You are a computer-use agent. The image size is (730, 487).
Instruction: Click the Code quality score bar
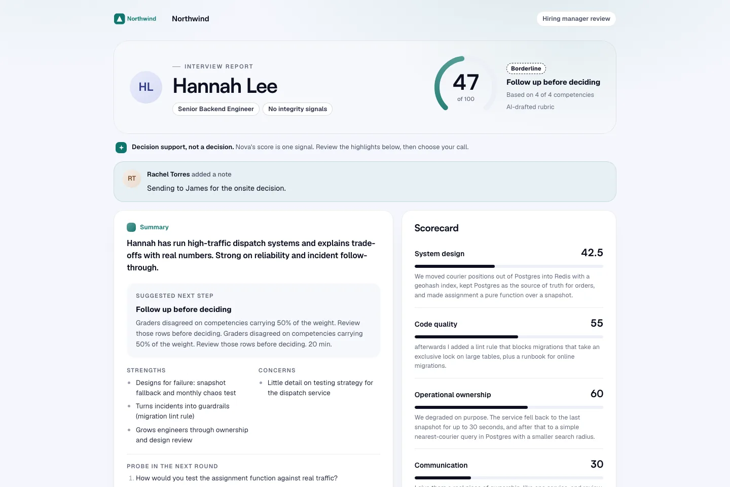coord(509,337)
